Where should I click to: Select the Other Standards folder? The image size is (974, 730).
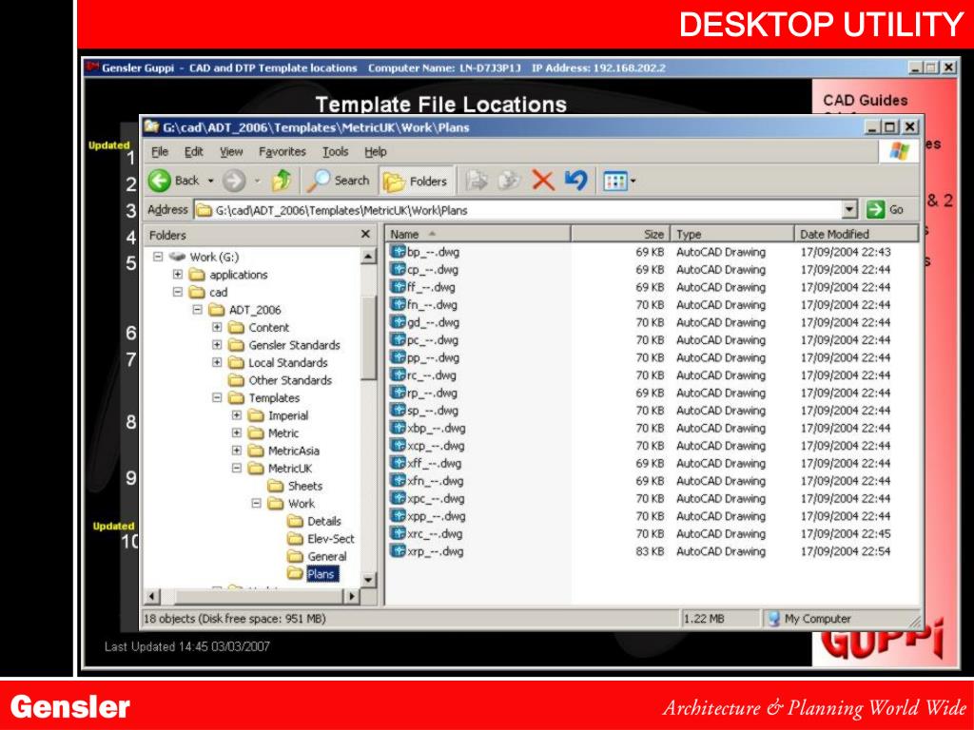click(x=289, y=380)
